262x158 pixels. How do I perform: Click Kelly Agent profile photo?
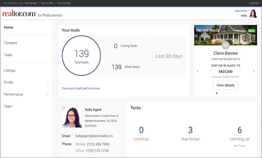[x=72, y=118]
